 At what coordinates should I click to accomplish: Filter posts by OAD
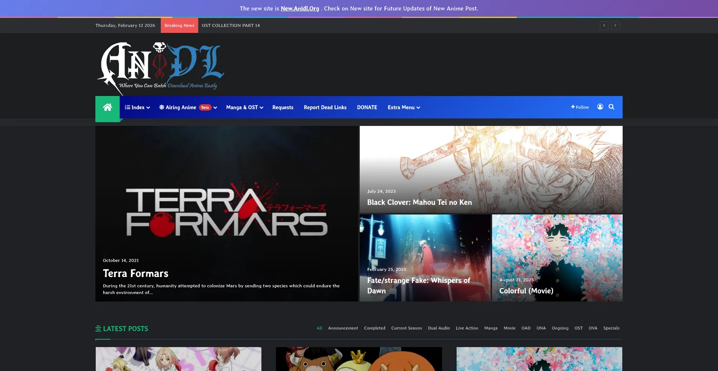pos(526,328)
